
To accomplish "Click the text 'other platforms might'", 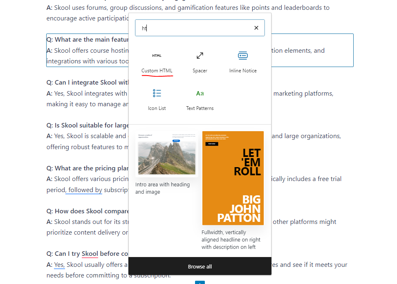I will point(304,222).
